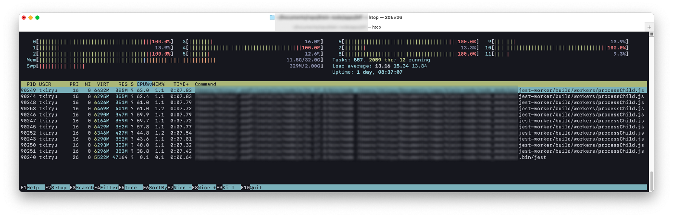Click the scrollbar up arrow at top right
This screenshot has width=673, height=217.
(651, 34)
